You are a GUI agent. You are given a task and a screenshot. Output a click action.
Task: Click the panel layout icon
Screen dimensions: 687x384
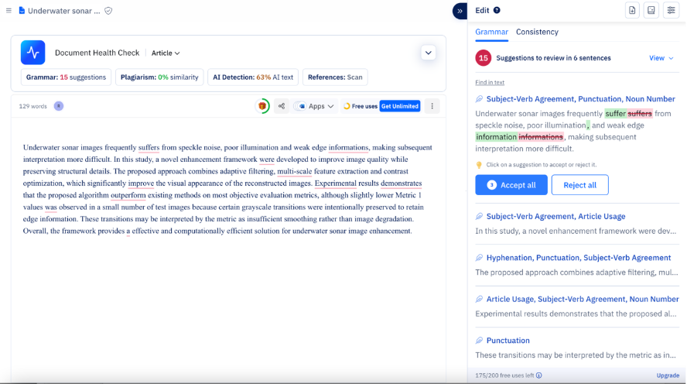(x=651, y=11)
